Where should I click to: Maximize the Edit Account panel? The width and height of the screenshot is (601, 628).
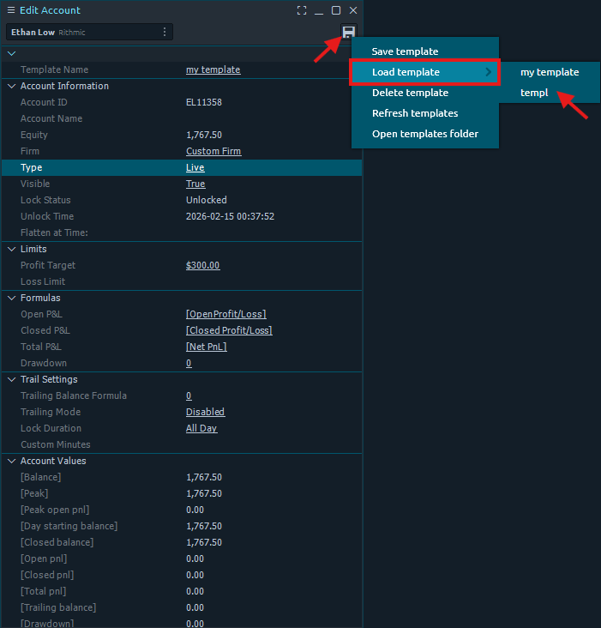336,10
